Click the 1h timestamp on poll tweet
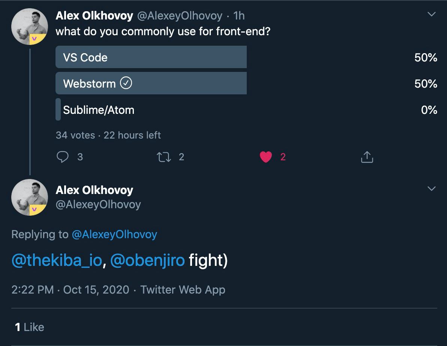 [x=239, y=16]
